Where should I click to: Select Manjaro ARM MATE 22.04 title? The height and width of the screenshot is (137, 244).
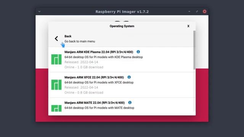coord(95,103)
